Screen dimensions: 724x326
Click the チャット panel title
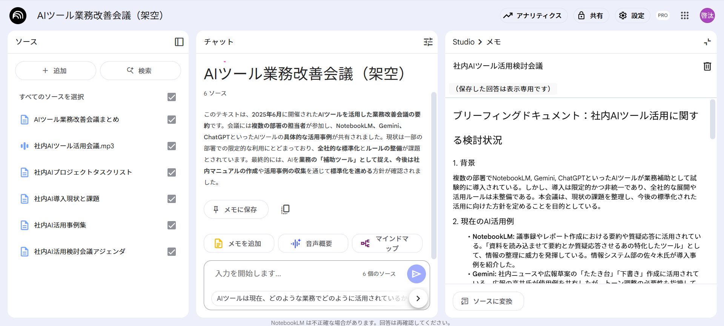(x=219, y=42)
